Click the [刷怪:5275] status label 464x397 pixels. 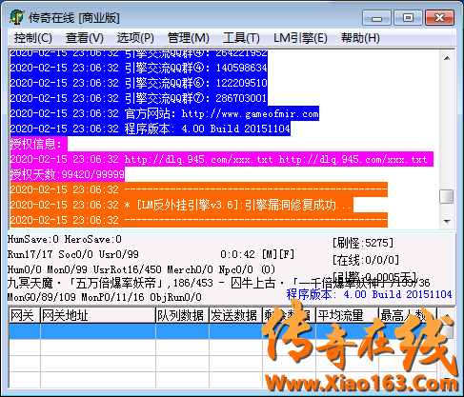point(363,243)
